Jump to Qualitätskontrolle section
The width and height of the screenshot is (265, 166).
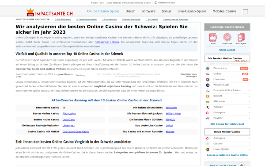click(87, 19)
